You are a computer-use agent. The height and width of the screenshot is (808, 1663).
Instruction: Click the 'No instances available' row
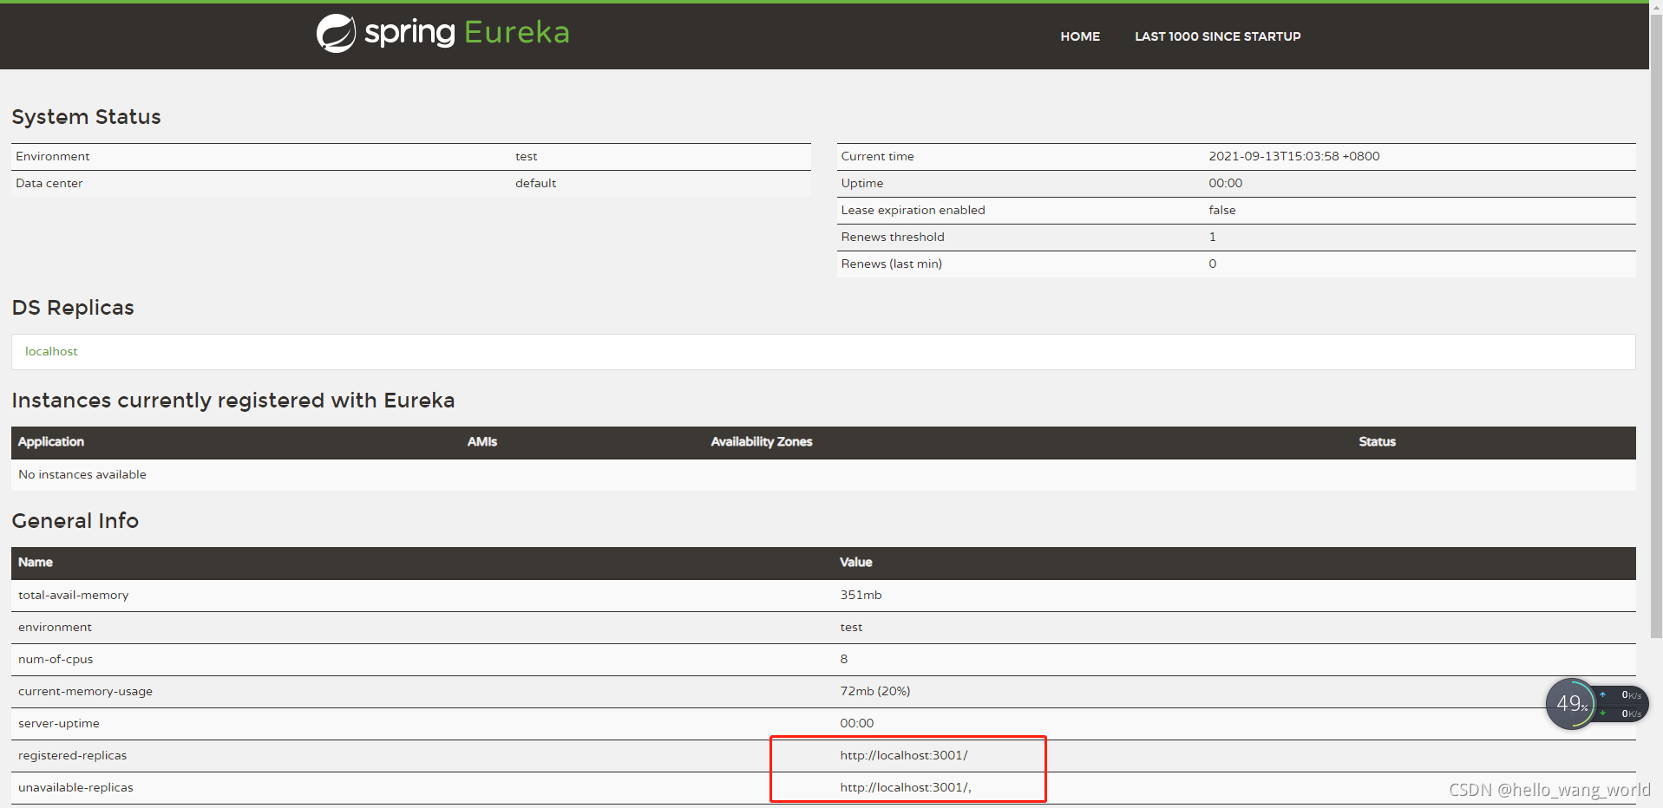pos(823,474)
